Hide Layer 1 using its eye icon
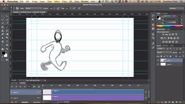Image resolution: width=185 pixels, height=104 pixels. click(x=158, y=60)
